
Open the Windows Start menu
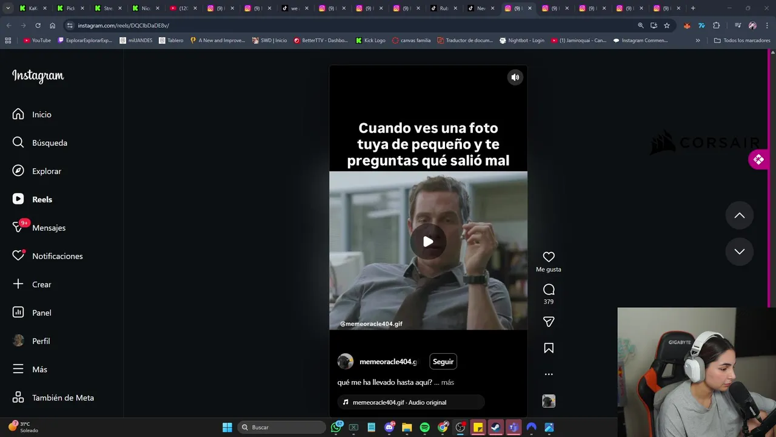click(x=227, y=427)
